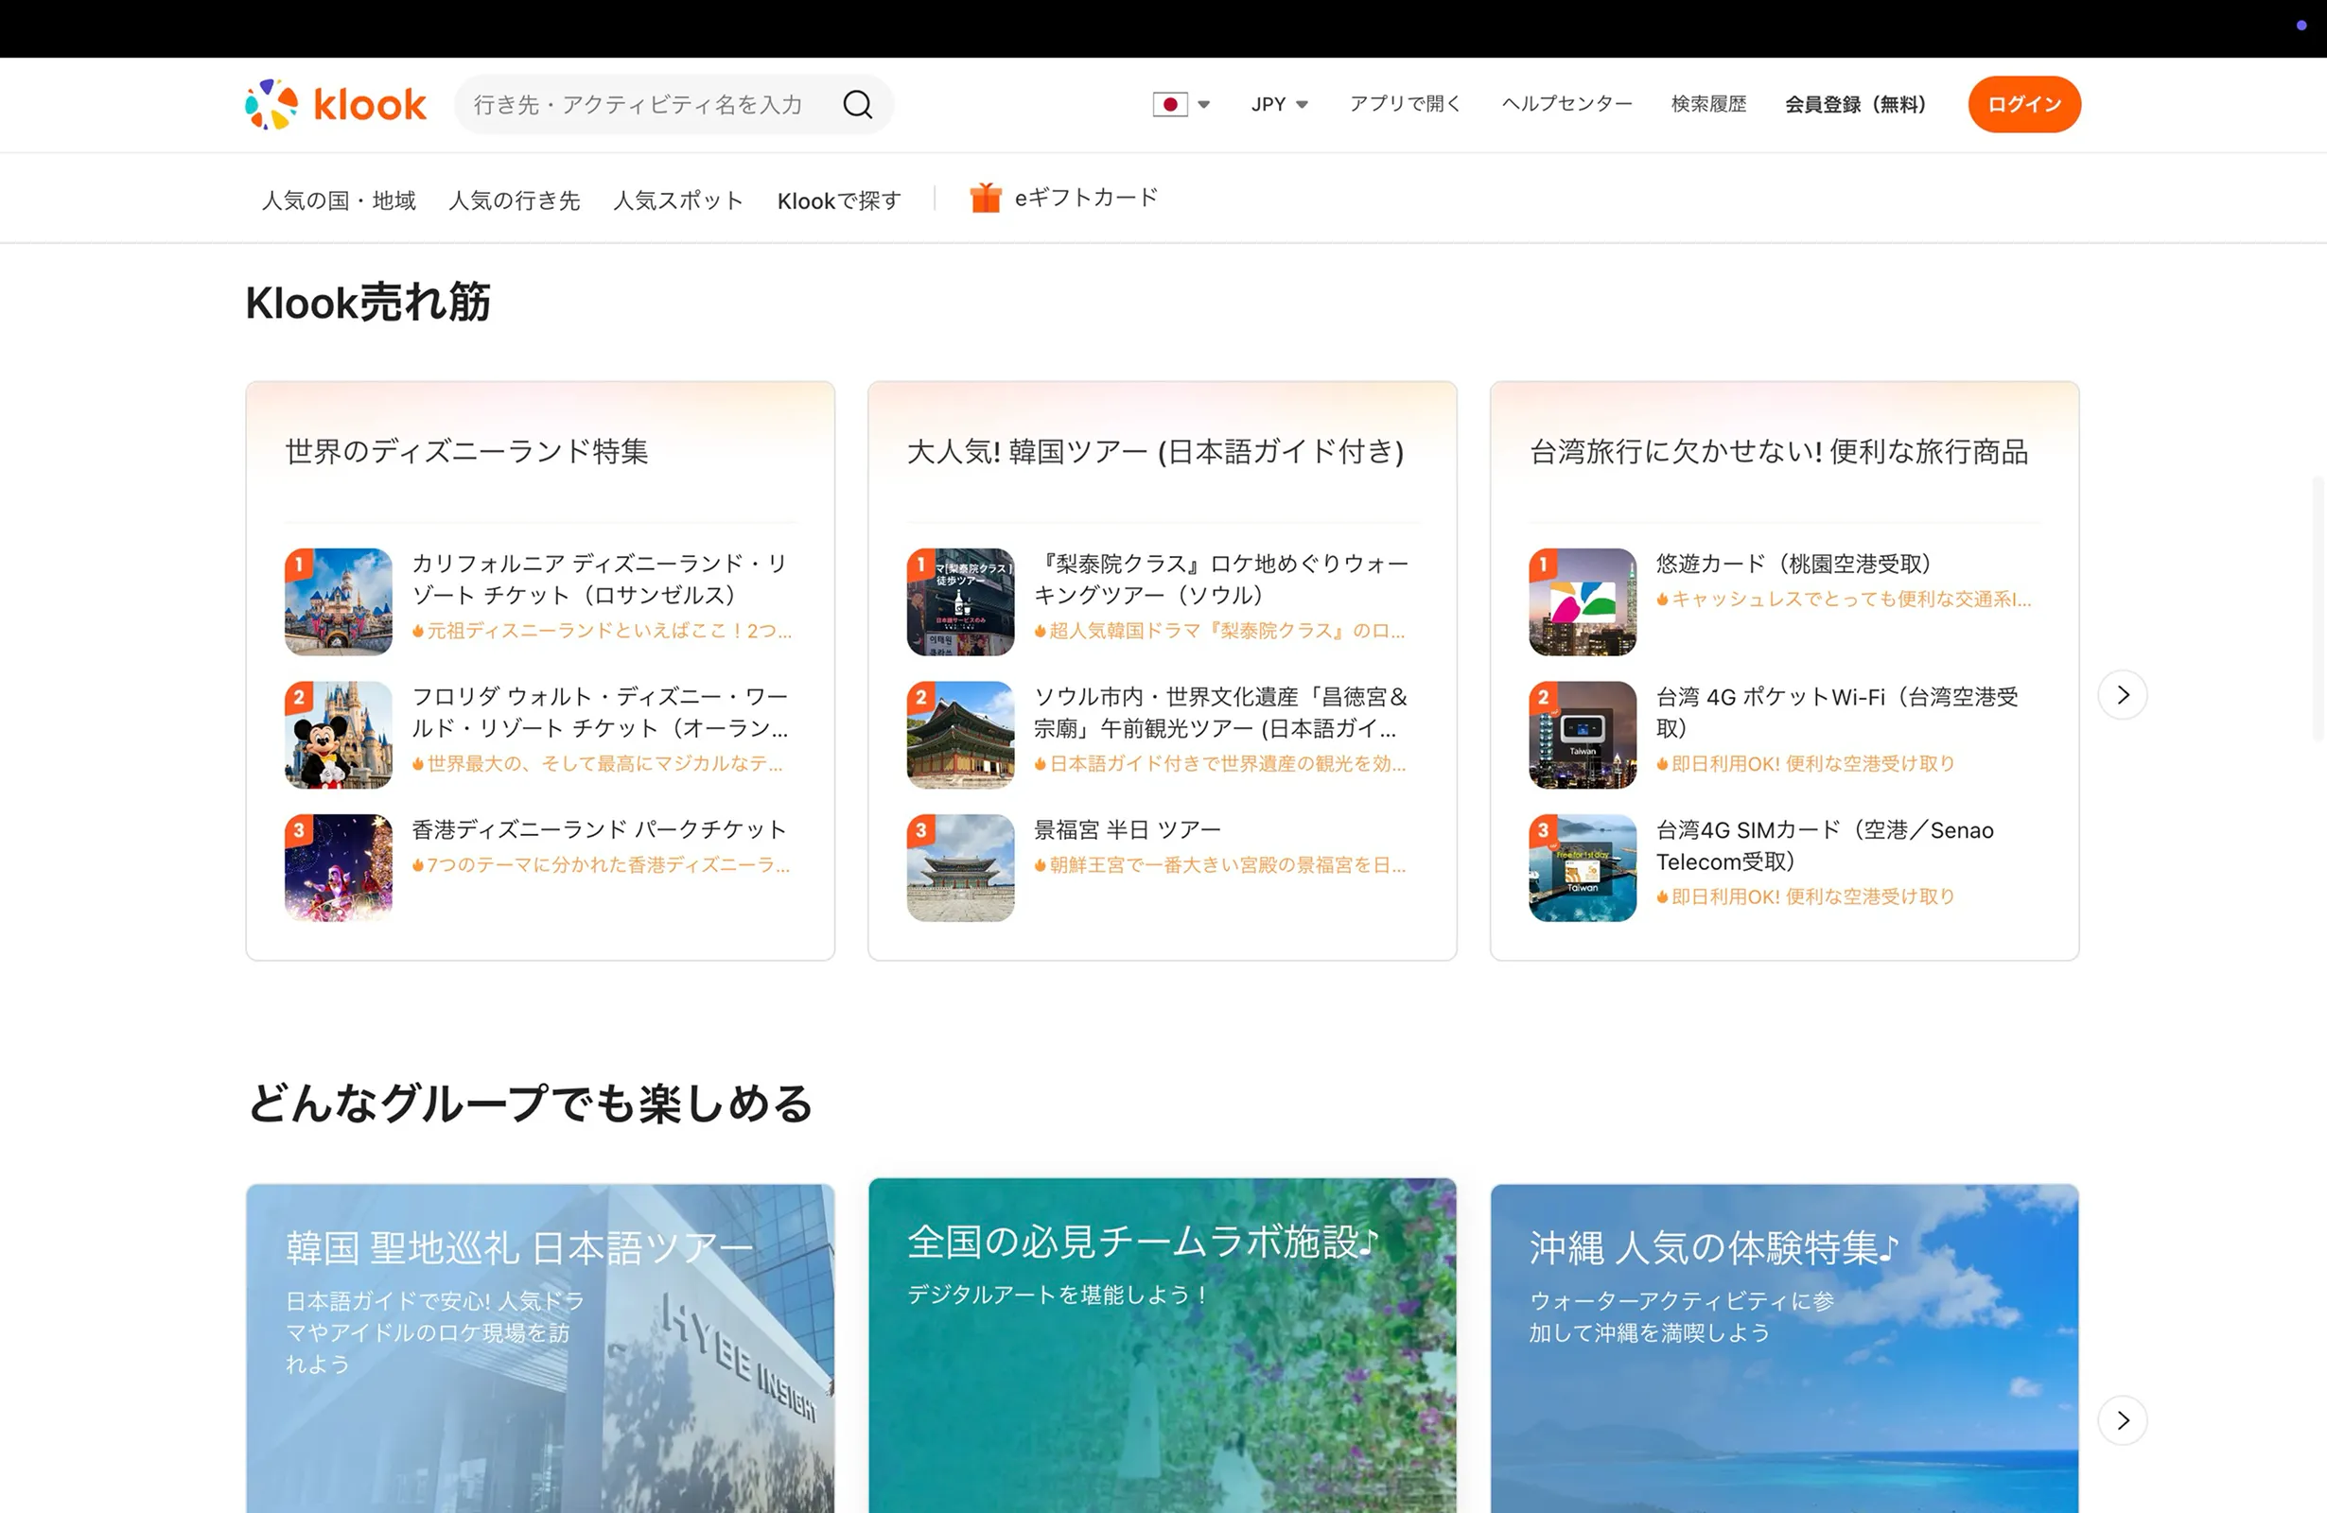
Task: Open the 人気スポット menu
Action: (678, 200)
